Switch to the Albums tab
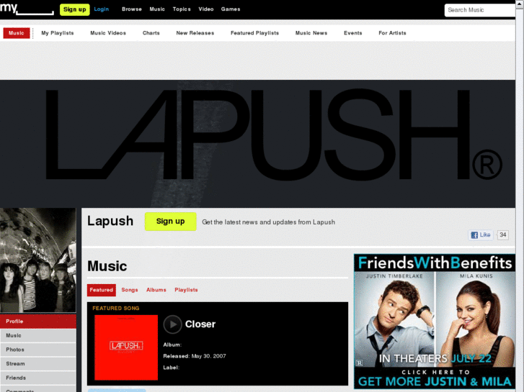This screenshot has width=524, height=392. click(x=156, y=290)
